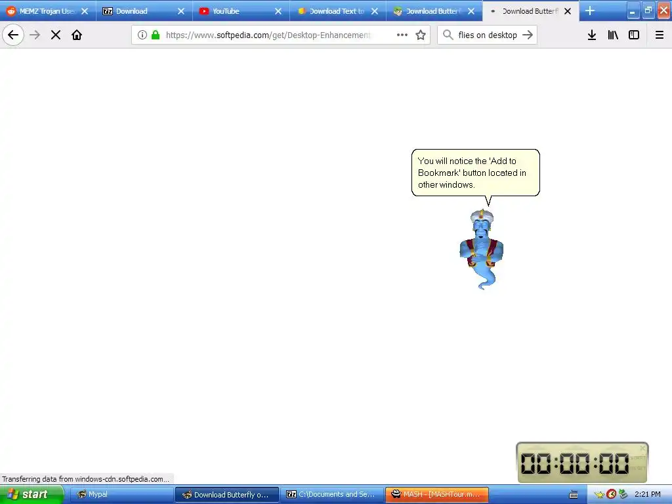
Task: Restore down the browser window
Action: click(x=648, y=11)
